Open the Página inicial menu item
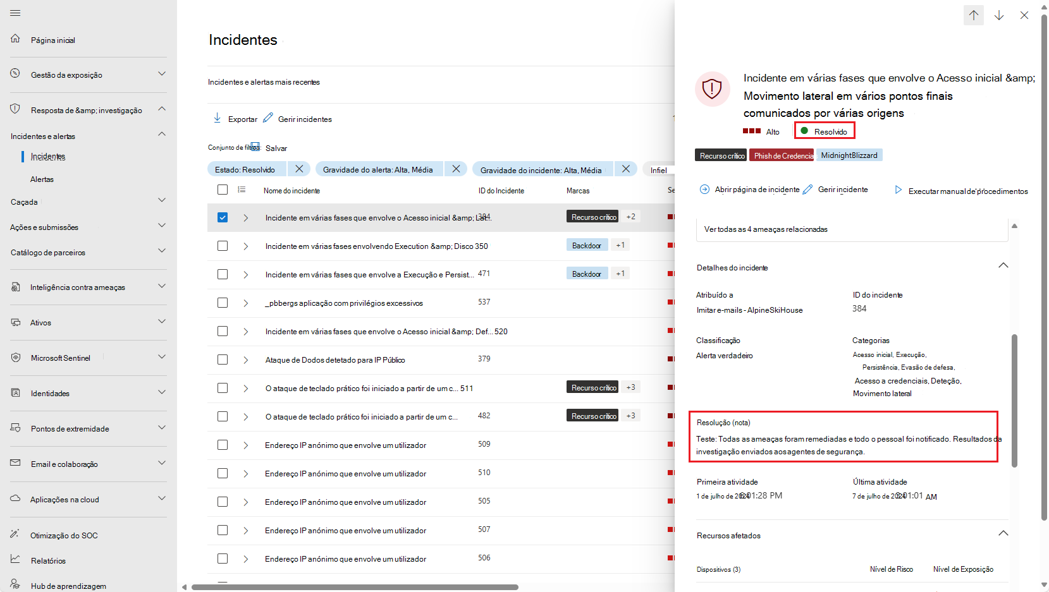 [x=53, y=40]
